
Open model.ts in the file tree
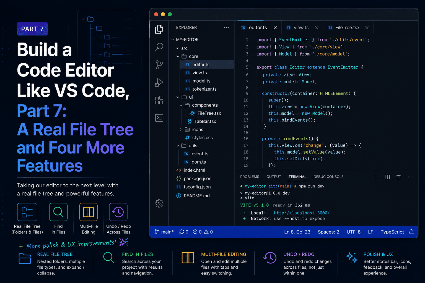coord(201,81)
